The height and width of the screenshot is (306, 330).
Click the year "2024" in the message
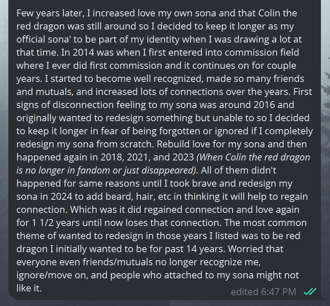(x=62, y=197)
